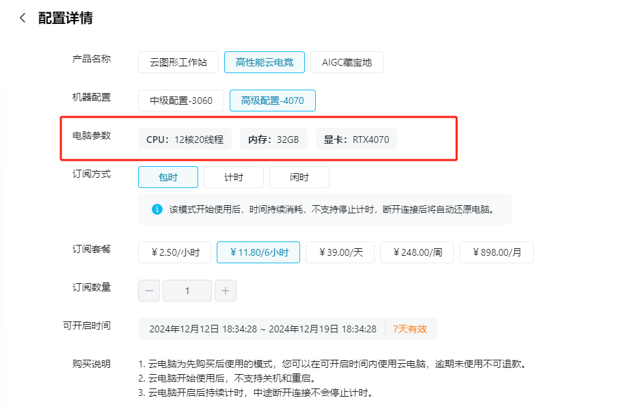Click the 机器配置 label
Viewport: 633px width, 411px height.
pos(91,97)
